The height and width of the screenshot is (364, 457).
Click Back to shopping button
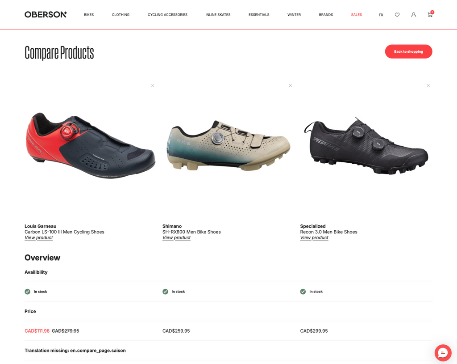(x=409, y=51)
